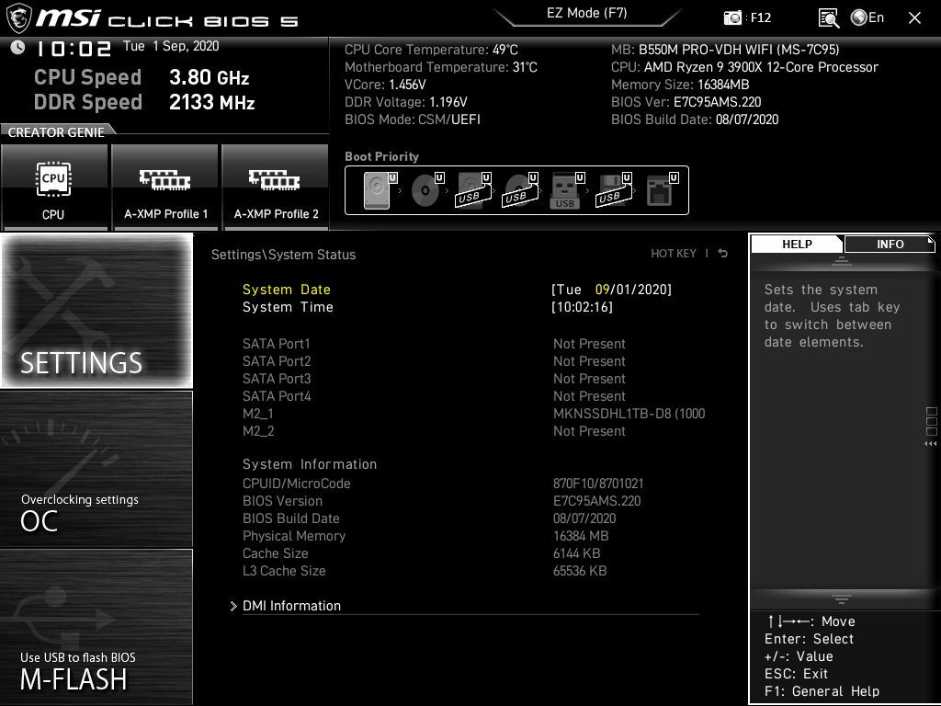Click the back arrow next to HOT KEY

723,254
